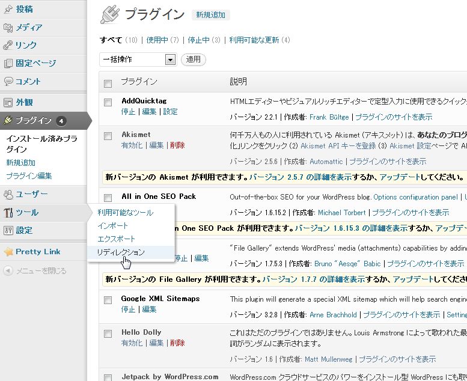Click 新規追加 button next to page title
The width and height of the screenshot is (467, 381).
(x=210, y=15)
